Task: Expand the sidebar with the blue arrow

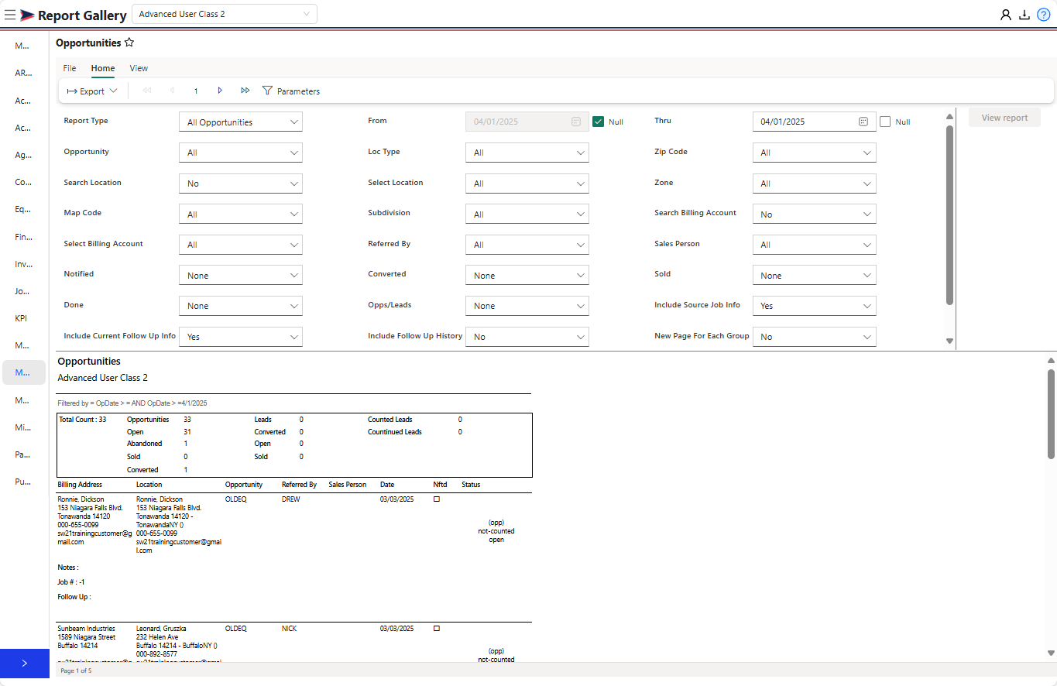Action: tap(25, 663)
